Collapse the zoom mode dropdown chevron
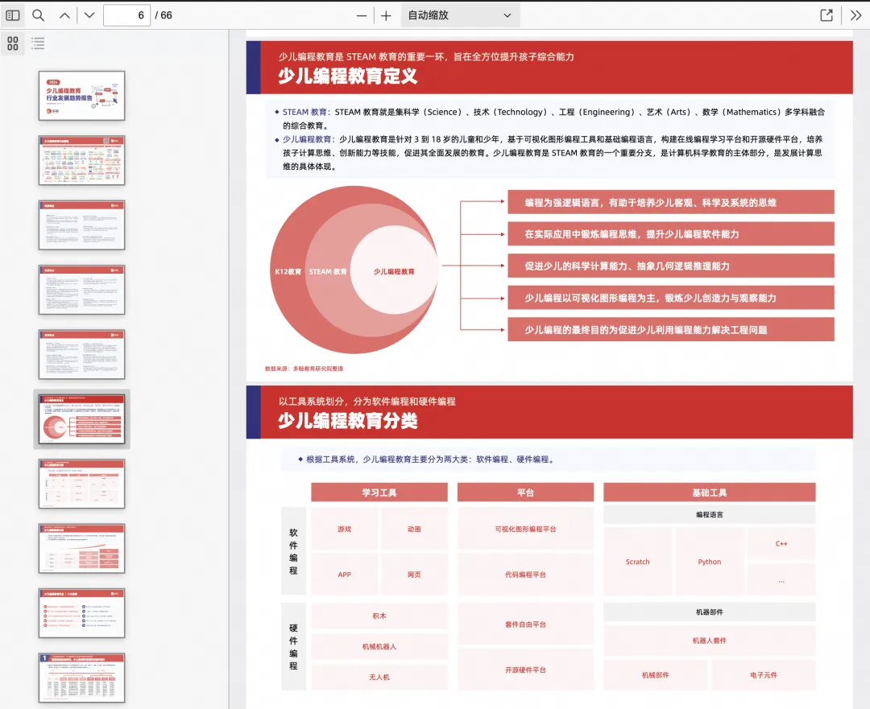Screen dimensions: 870x709 (x=507, y=14)
